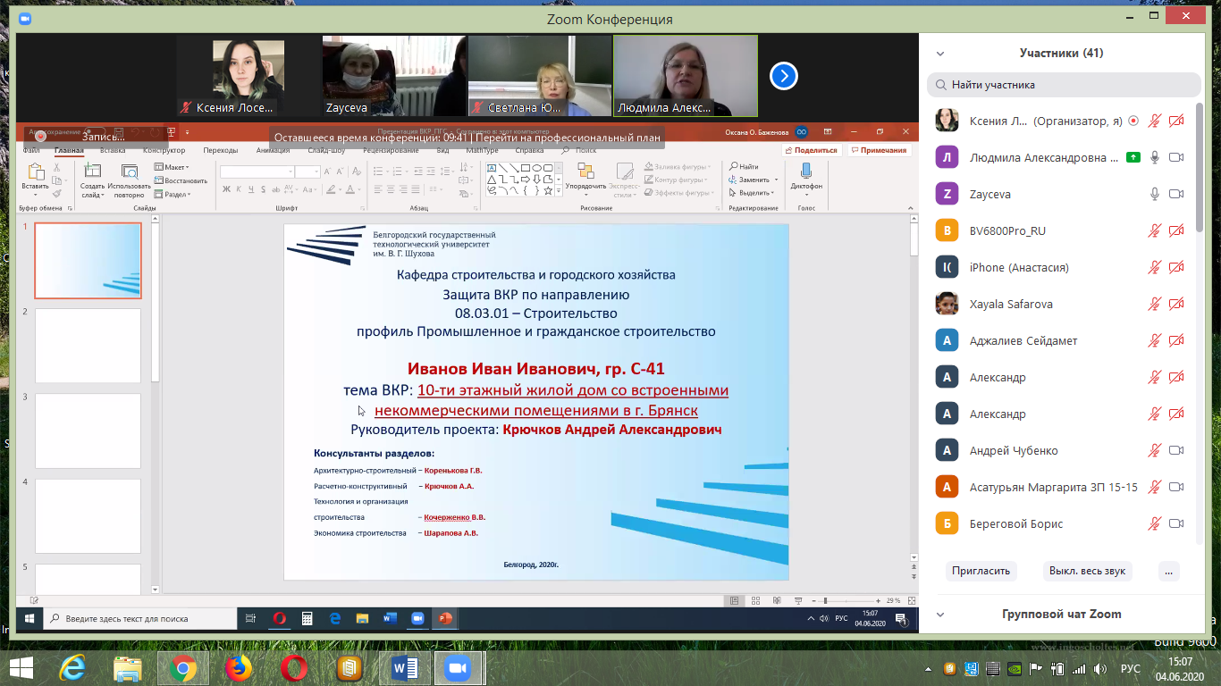Open the Главная ribbon tab
This screenshot has width=1221, height=686.
69,150
